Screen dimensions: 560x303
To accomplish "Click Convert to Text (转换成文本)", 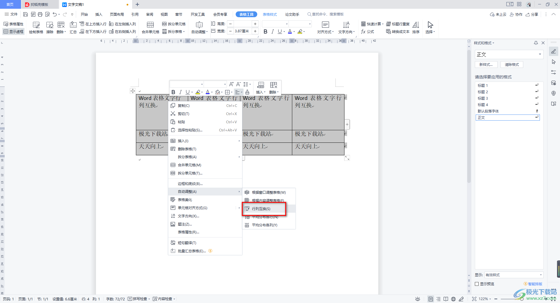I will pyautogui.click(x=398, y=31).
